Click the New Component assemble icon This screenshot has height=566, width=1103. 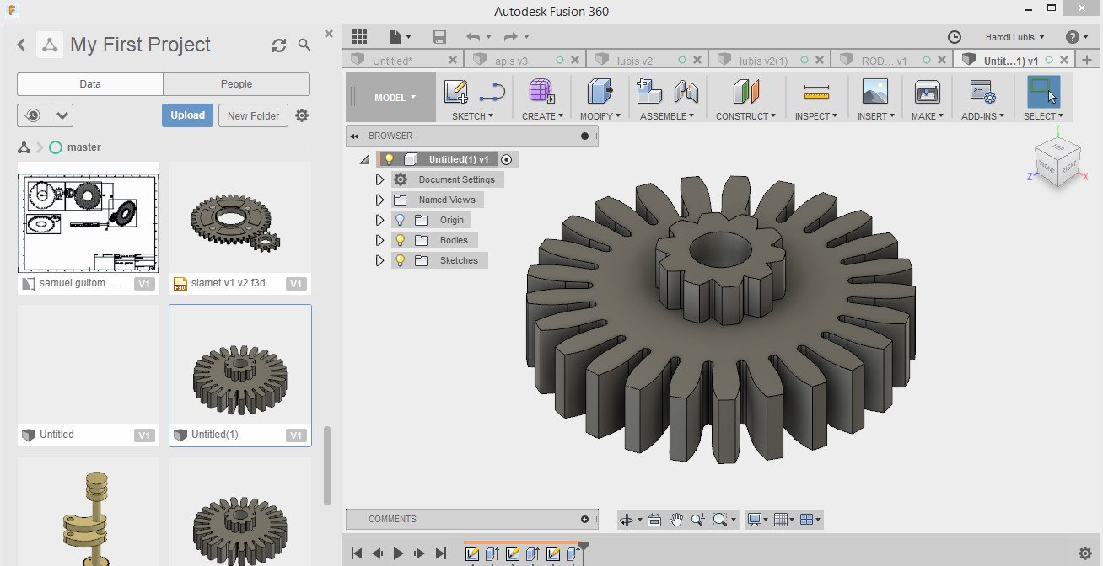point(648,91)
